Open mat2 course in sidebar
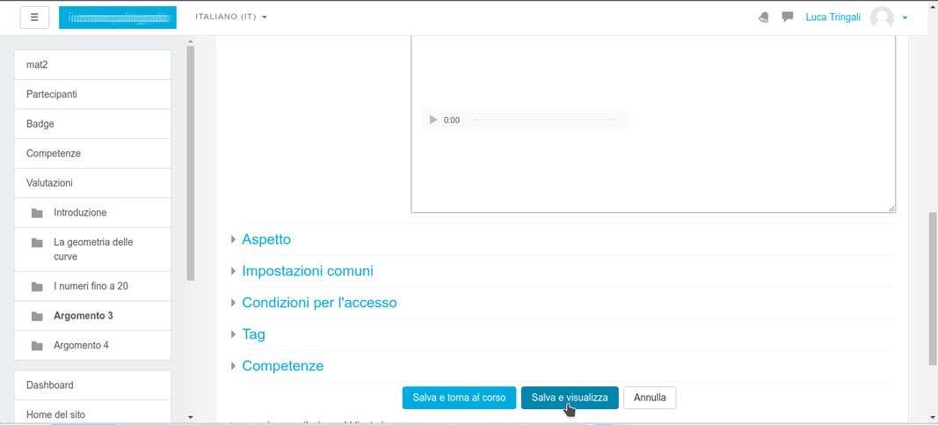This screenshot has width=938, height=425. [92, 64]
